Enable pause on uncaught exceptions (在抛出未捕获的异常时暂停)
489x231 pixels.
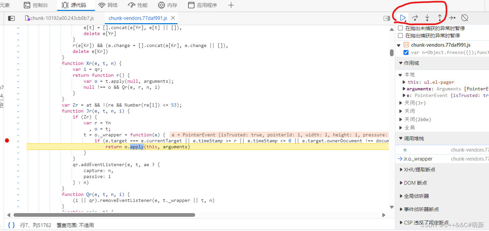click(x=401, y=28)
